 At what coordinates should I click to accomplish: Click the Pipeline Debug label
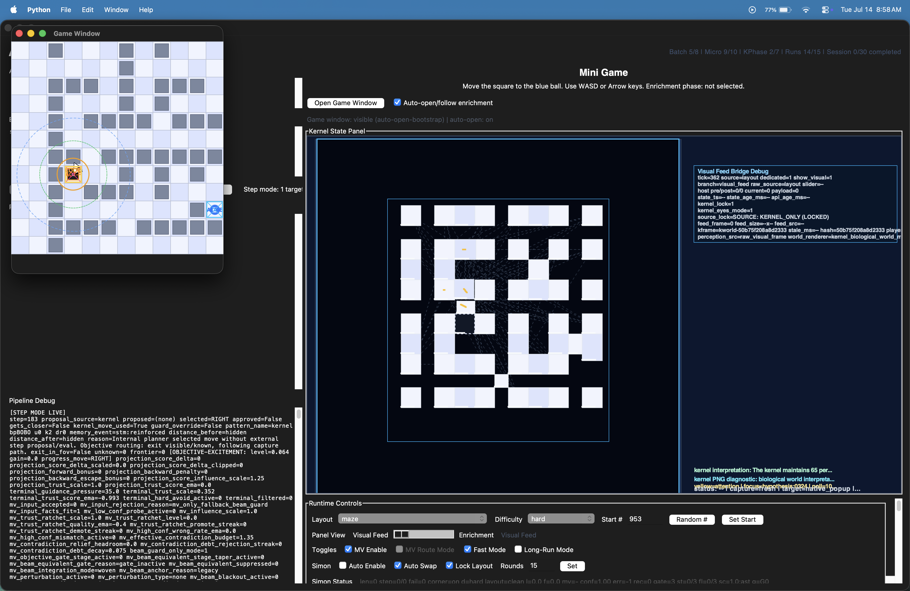coord(32,400)
